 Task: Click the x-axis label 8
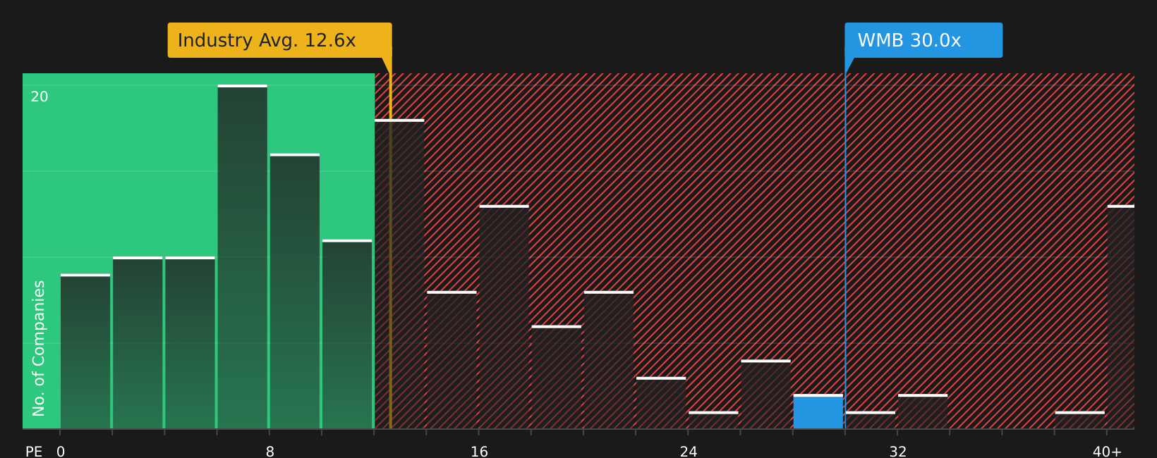coord(270,452)
